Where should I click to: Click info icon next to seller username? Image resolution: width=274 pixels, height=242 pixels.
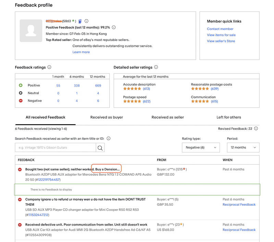pos(86,21)
